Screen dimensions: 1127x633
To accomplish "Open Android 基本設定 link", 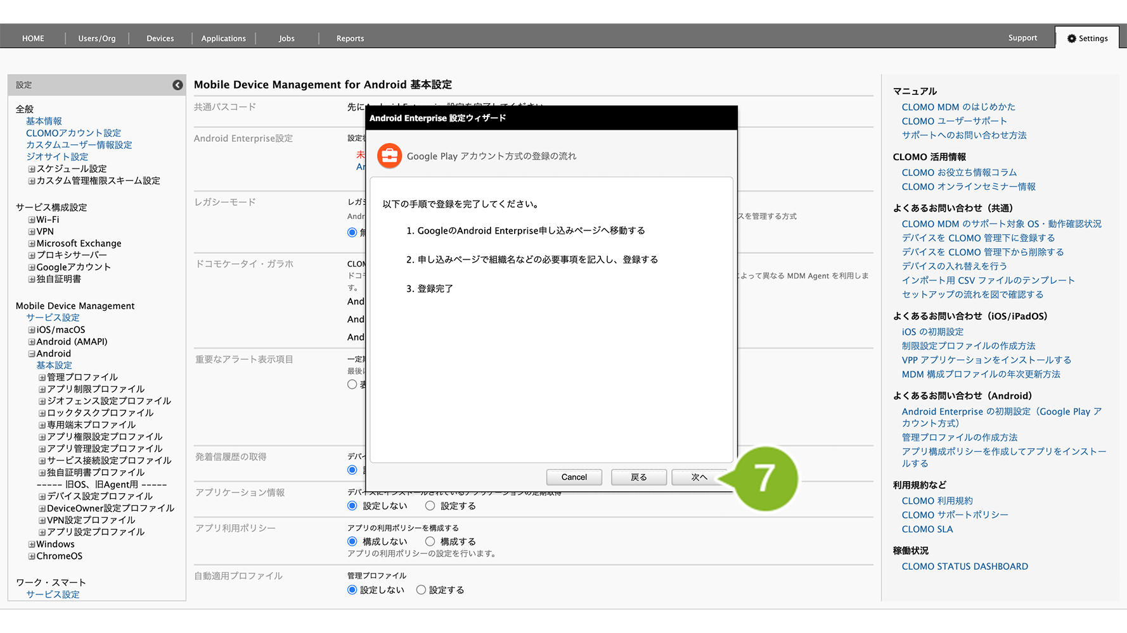I will point(54,365).
